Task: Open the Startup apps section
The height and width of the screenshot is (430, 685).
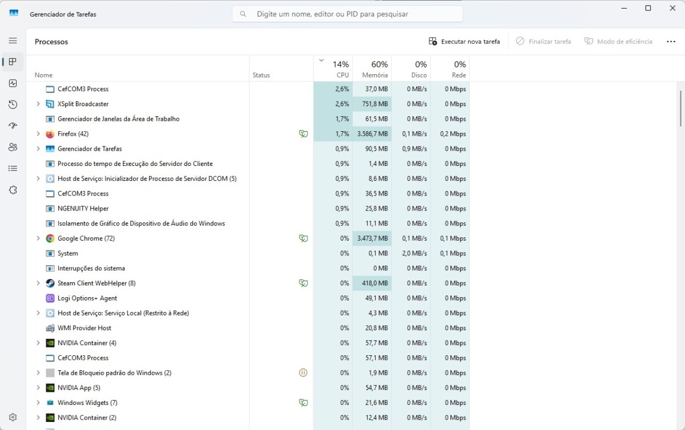Action: (x=13, y=125)
